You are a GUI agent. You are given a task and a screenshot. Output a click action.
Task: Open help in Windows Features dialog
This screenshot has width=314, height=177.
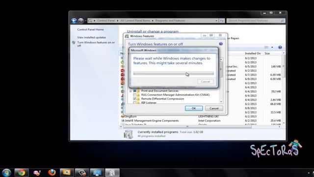[221, 44]
